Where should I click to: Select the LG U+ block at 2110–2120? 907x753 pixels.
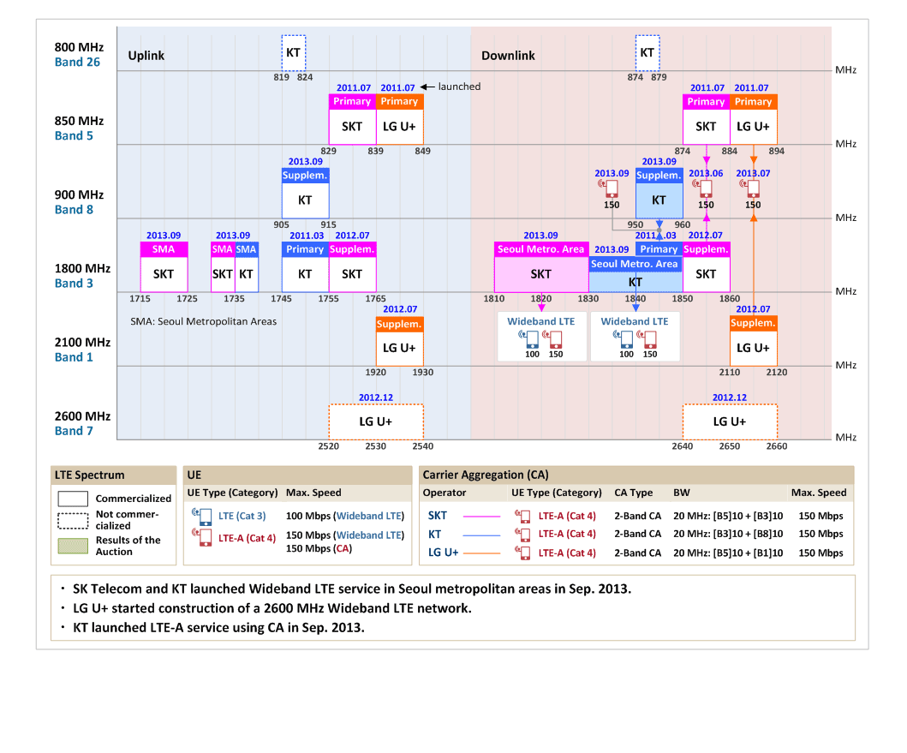pyautogui.click(x=754, y=341)
